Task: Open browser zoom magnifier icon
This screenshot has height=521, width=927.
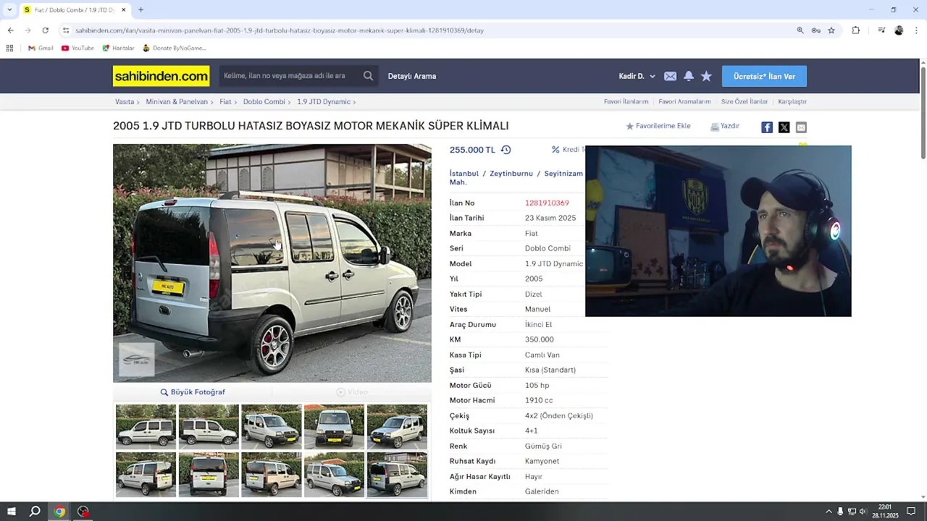Action: [800, 30]
